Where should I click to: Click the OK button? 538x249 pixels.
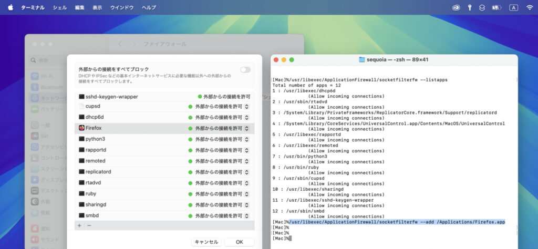pos(239,242)
